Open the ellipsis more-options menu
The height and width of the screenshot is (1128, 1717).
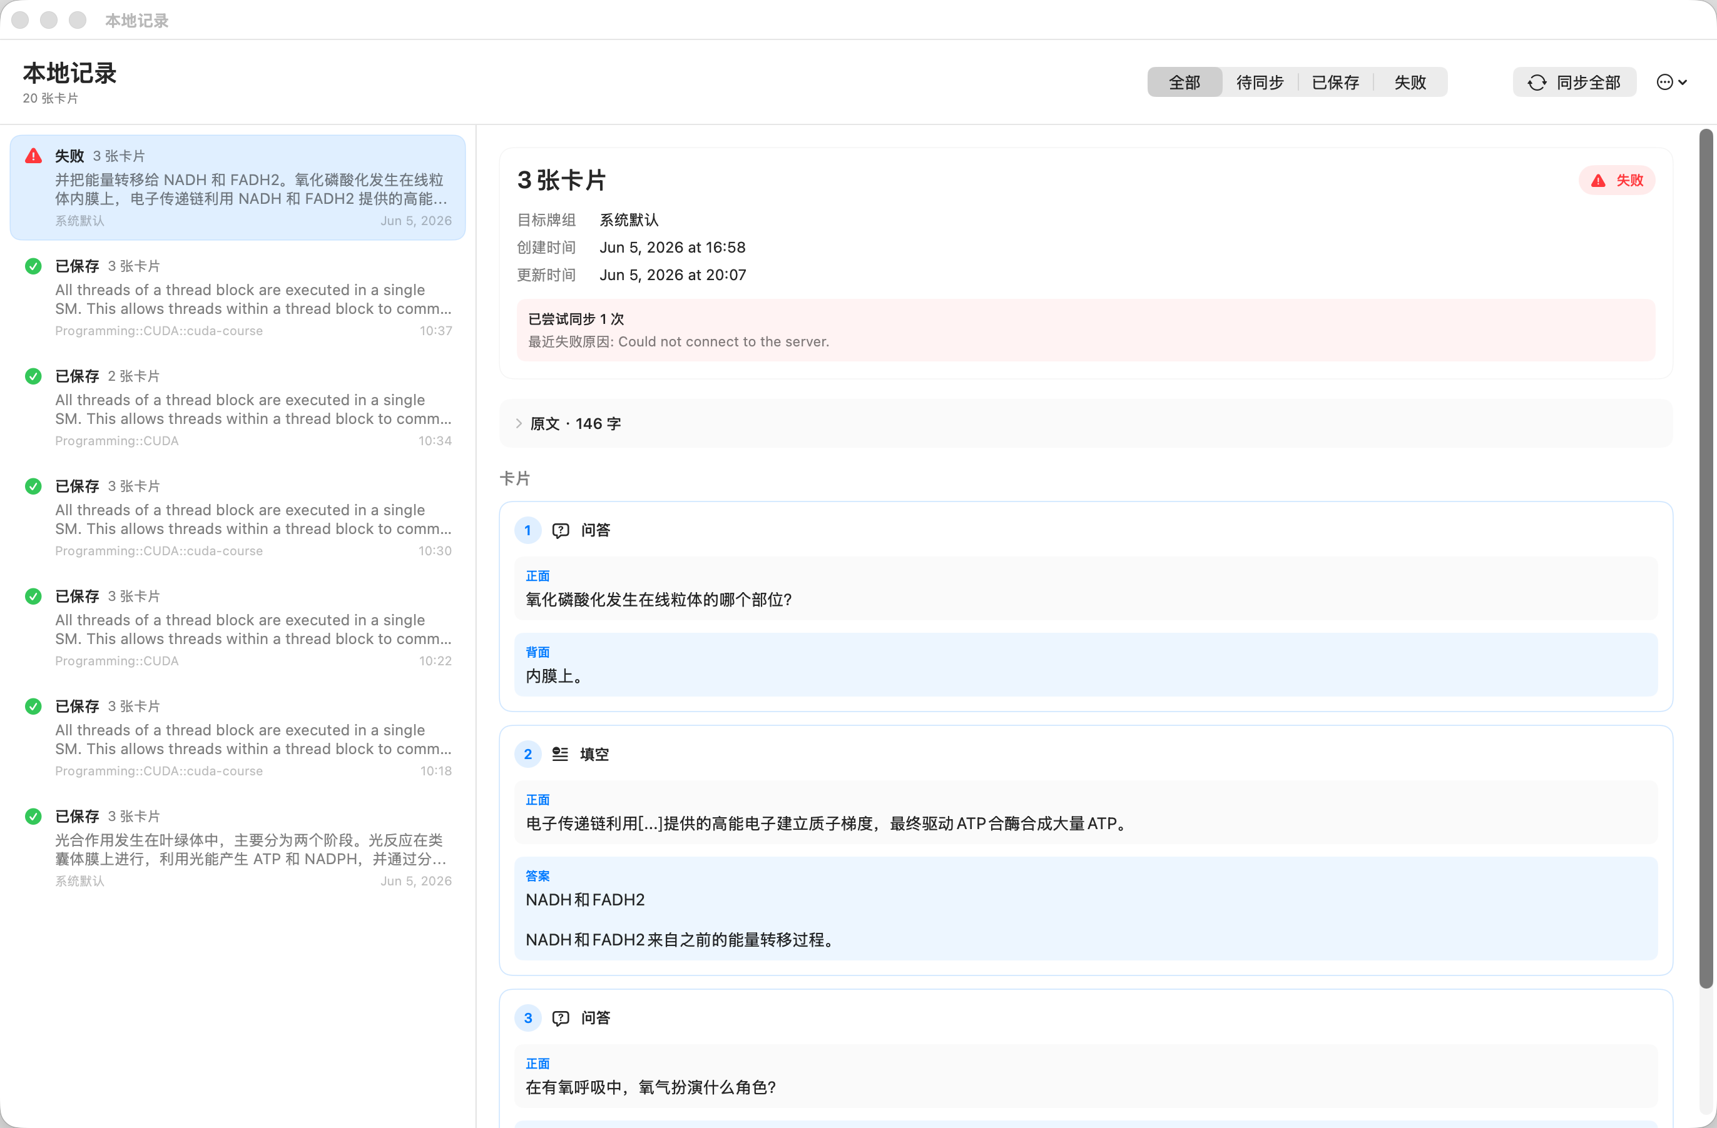click(1671, 82)
